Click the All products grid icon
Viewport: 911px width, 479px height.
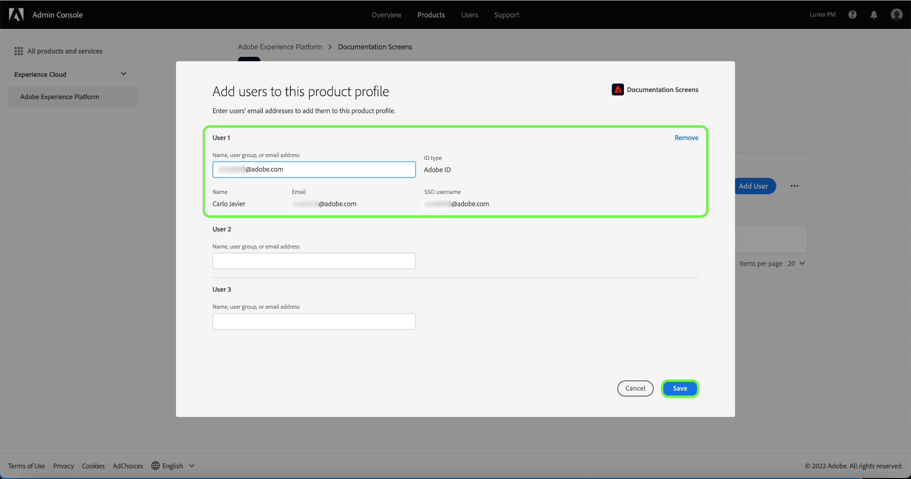[x=19, y=51]
